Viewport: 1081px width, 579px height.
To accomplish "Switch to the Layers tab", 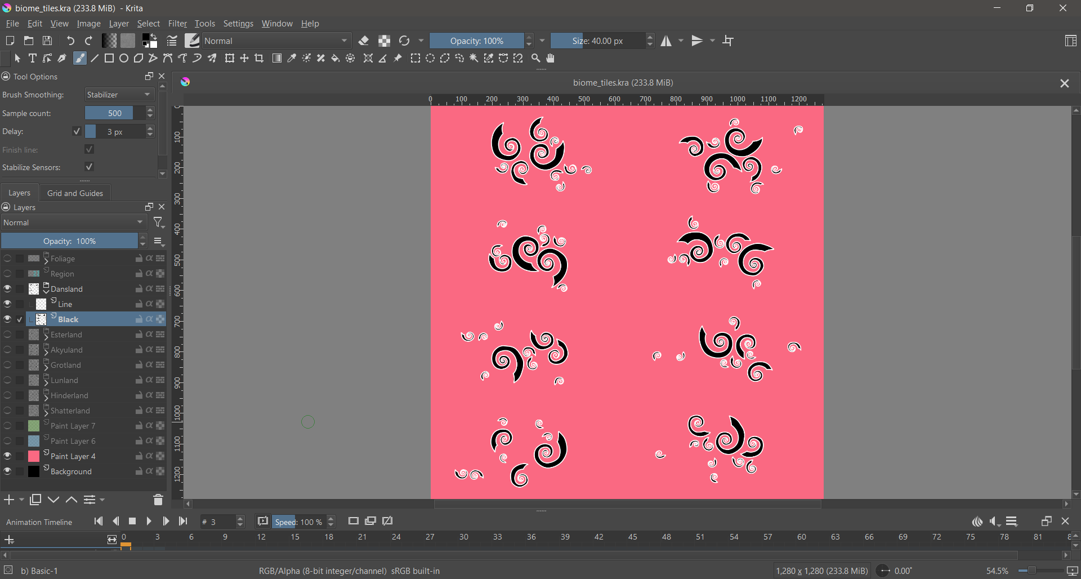I will point(20,193).
